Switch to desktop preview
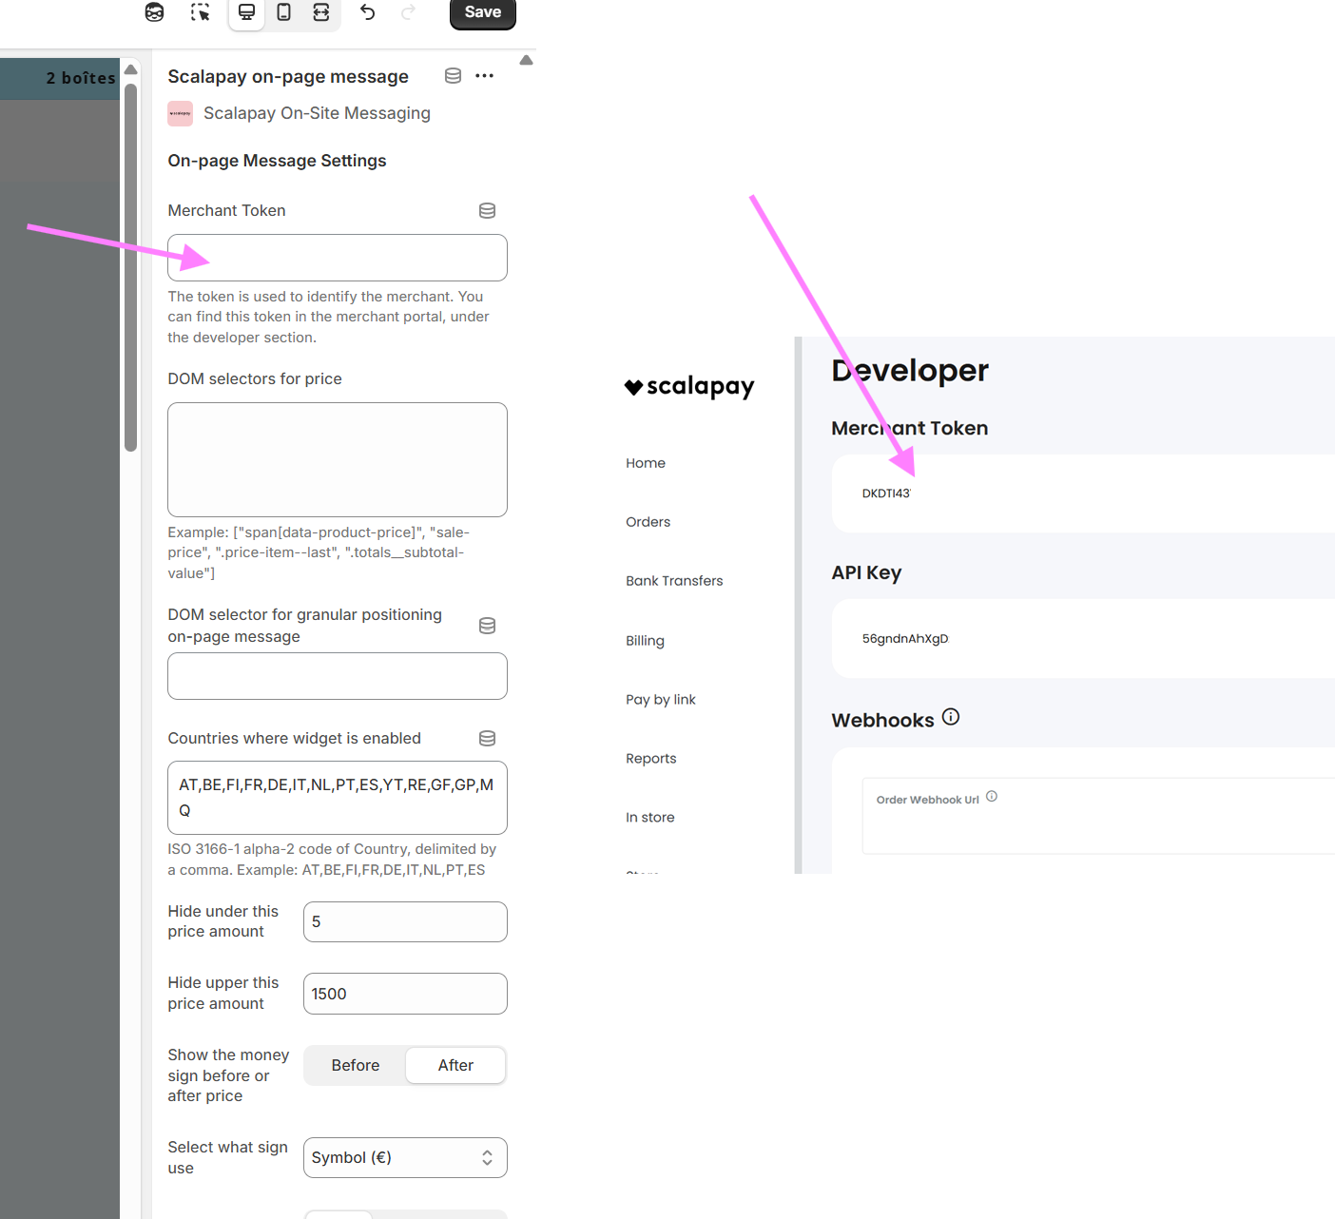This screenshot has width=1335, height=1219. 246,12
